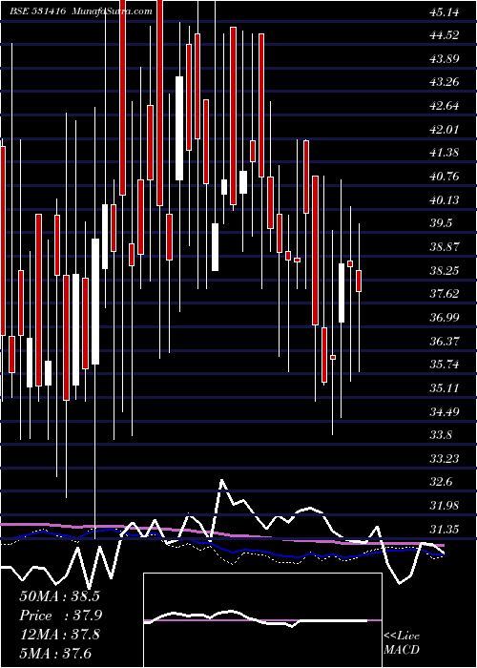Click the 38.25 price axis label

[445, 271]
